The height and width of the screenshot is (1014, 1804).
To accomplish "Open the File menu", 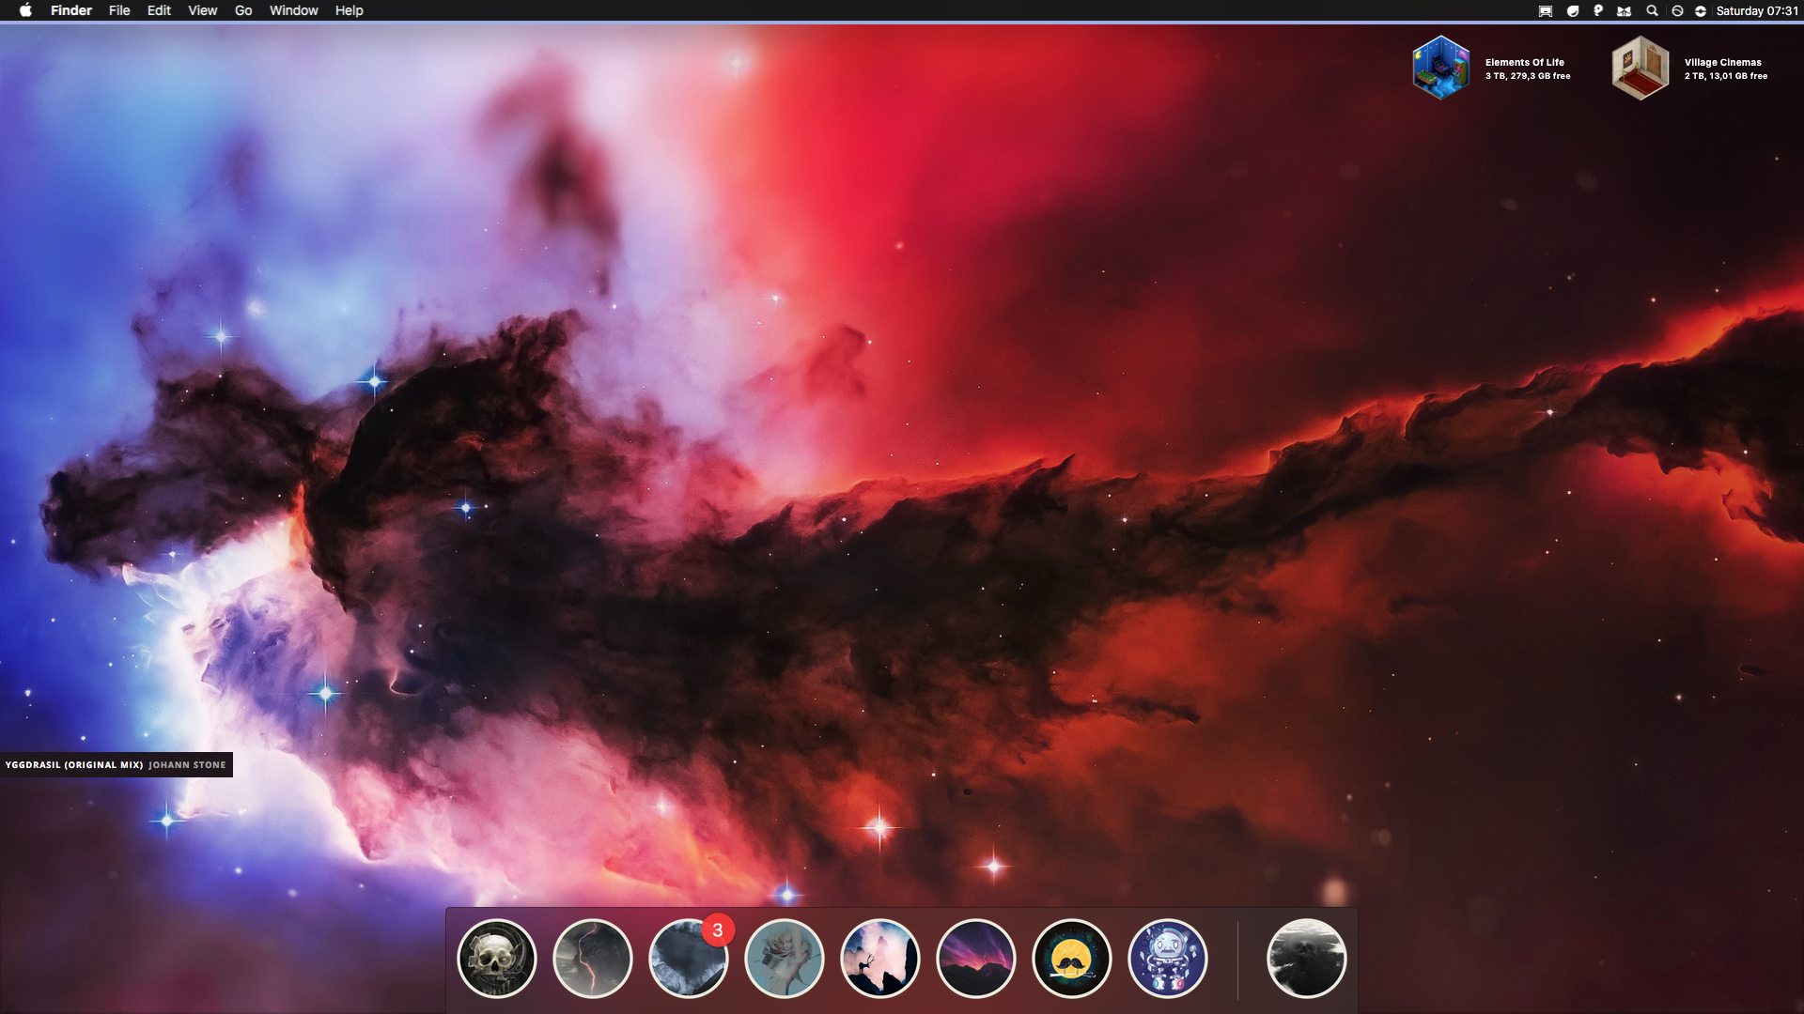I will coord(119,10).
